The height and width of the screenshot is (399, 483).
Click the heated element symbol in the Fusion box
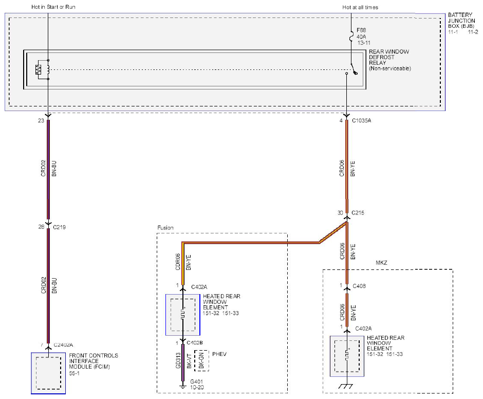pyautogui.click(x=183, y=315)
